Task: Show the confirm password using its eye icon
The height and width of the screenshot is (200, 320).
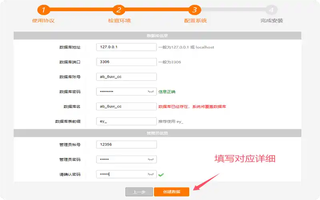Action: pos(151,174)
